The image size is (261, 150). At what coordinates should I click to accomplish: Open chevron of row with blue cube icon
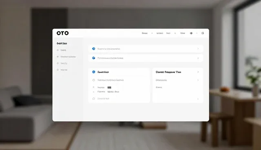198,58
